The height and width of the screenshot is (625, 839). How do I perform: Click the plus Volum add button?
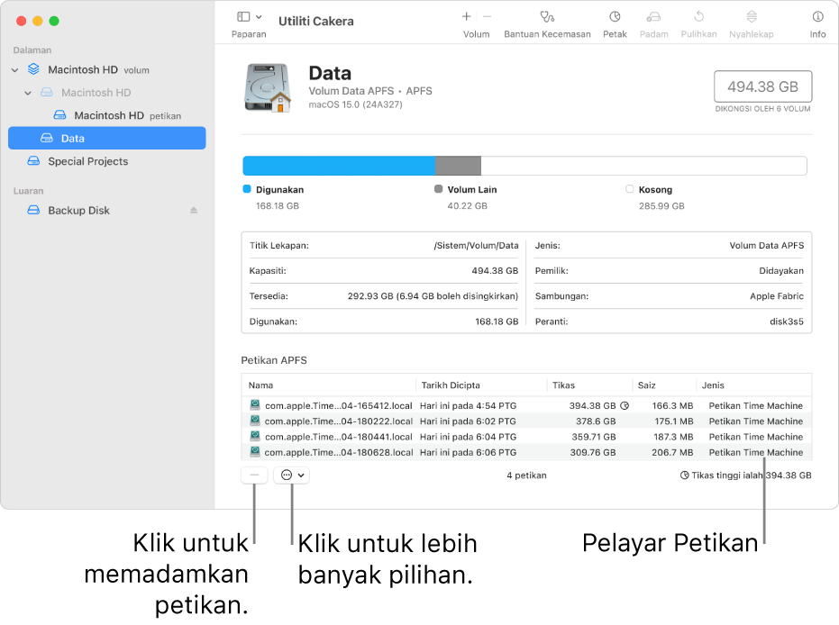[x=467, y=16]
